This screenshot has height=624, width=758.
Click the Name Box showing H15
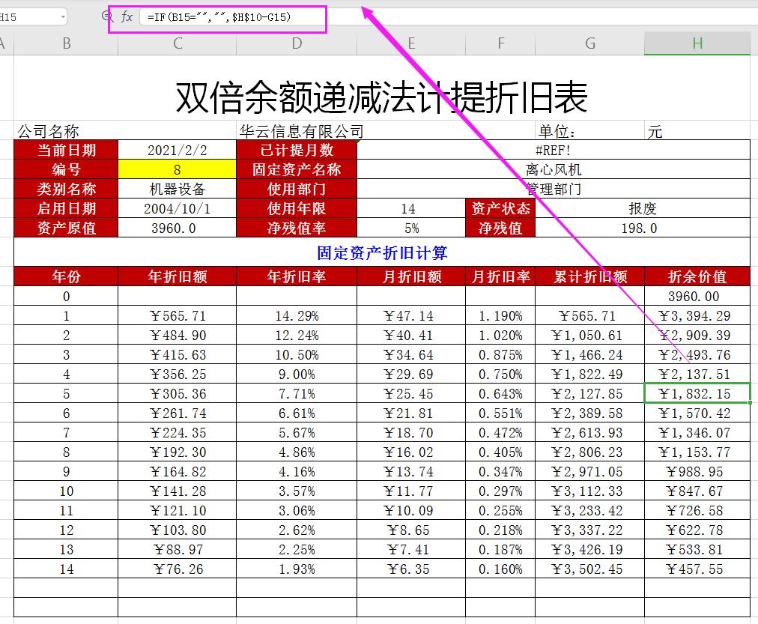click(x=26, y=16)
